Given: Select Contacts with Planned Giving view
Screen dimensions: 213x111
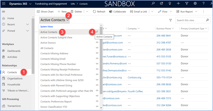Looking at the screenshot, I should (56, 86).
